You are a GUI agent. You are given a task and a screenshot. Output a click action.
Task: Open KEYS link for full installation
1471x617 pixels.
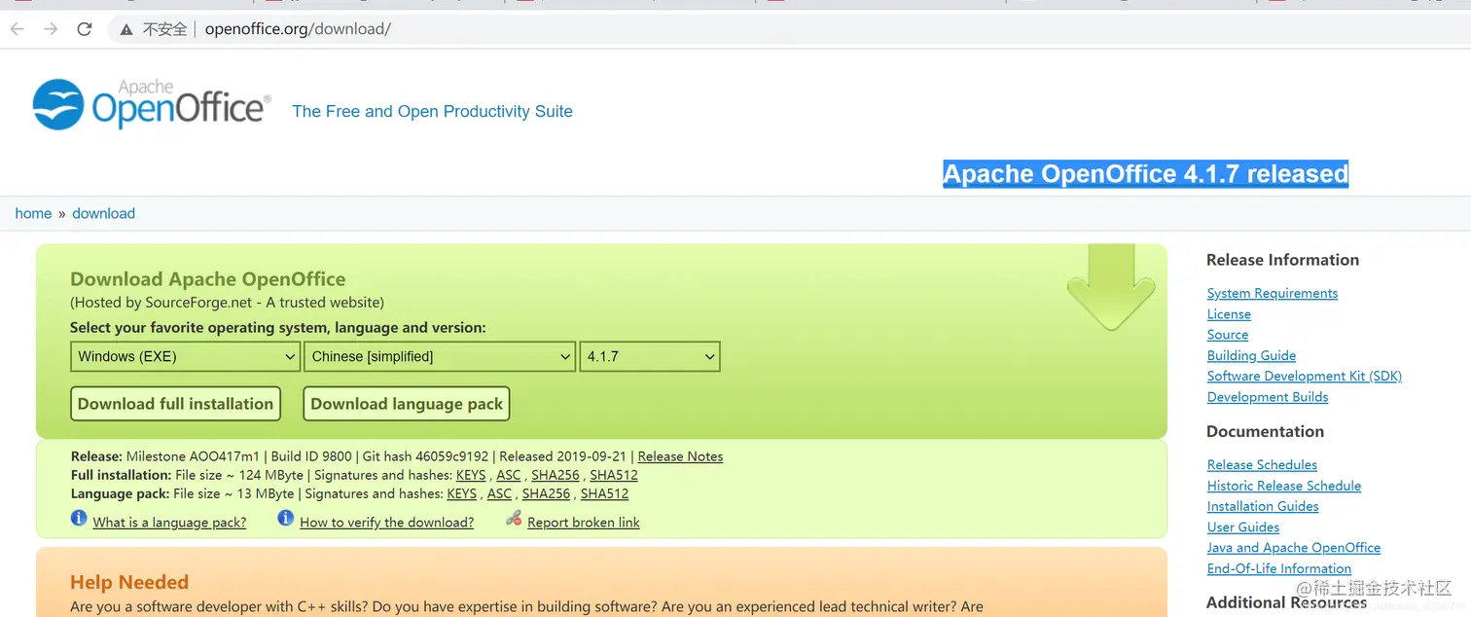[x=471, y=475]
